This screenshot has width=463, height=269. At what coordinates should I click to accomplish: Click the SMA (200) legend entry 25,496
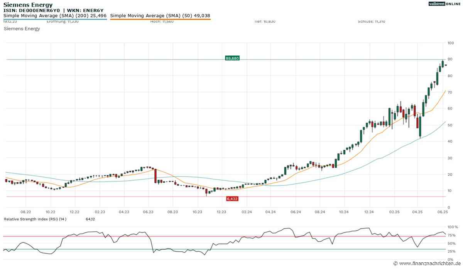click(x=55, y=16)
